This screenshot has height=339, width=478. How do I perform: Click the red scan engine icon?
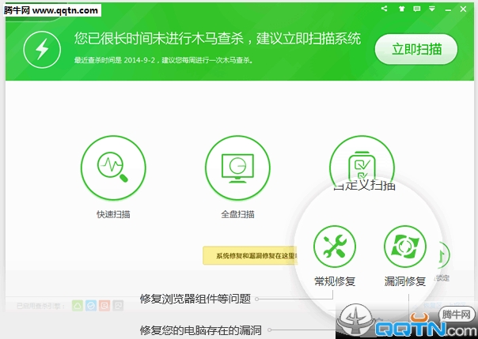104,306
